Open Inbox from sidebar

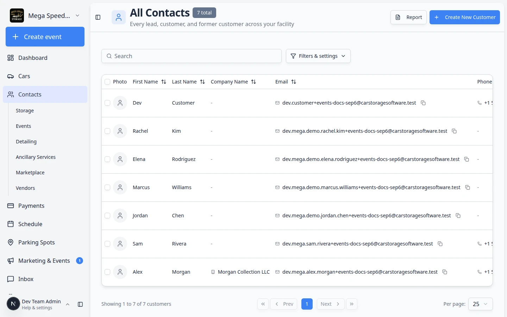pos(45,279)
